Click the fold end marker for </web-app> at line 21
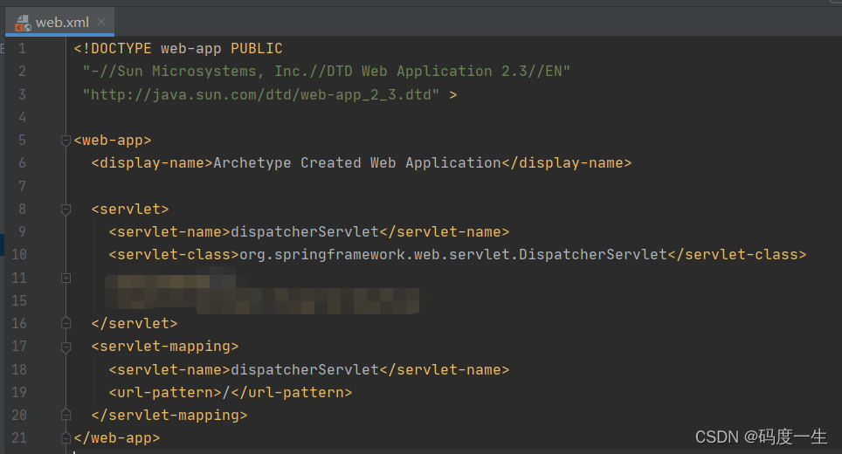The image size is (842, 454). pyautogui.click(x=66, y=438)
